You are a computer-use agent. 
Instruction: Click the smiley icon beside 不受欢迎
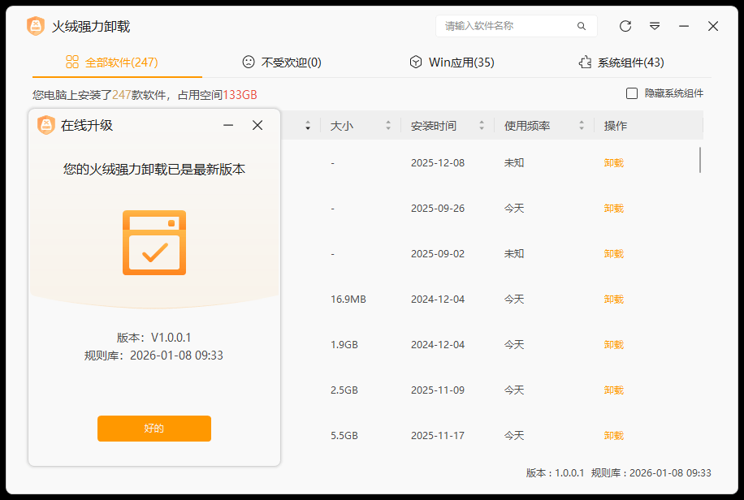click(x=248, y=62)
